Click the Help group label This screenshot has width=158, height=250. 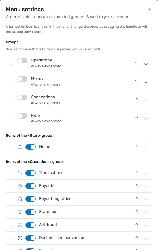point(35,115)
